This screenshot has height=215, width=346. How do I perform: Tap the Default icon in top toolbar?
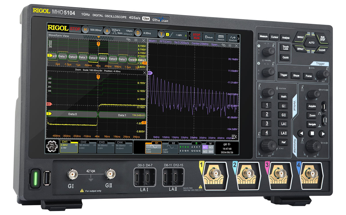(x=209, y=37)
